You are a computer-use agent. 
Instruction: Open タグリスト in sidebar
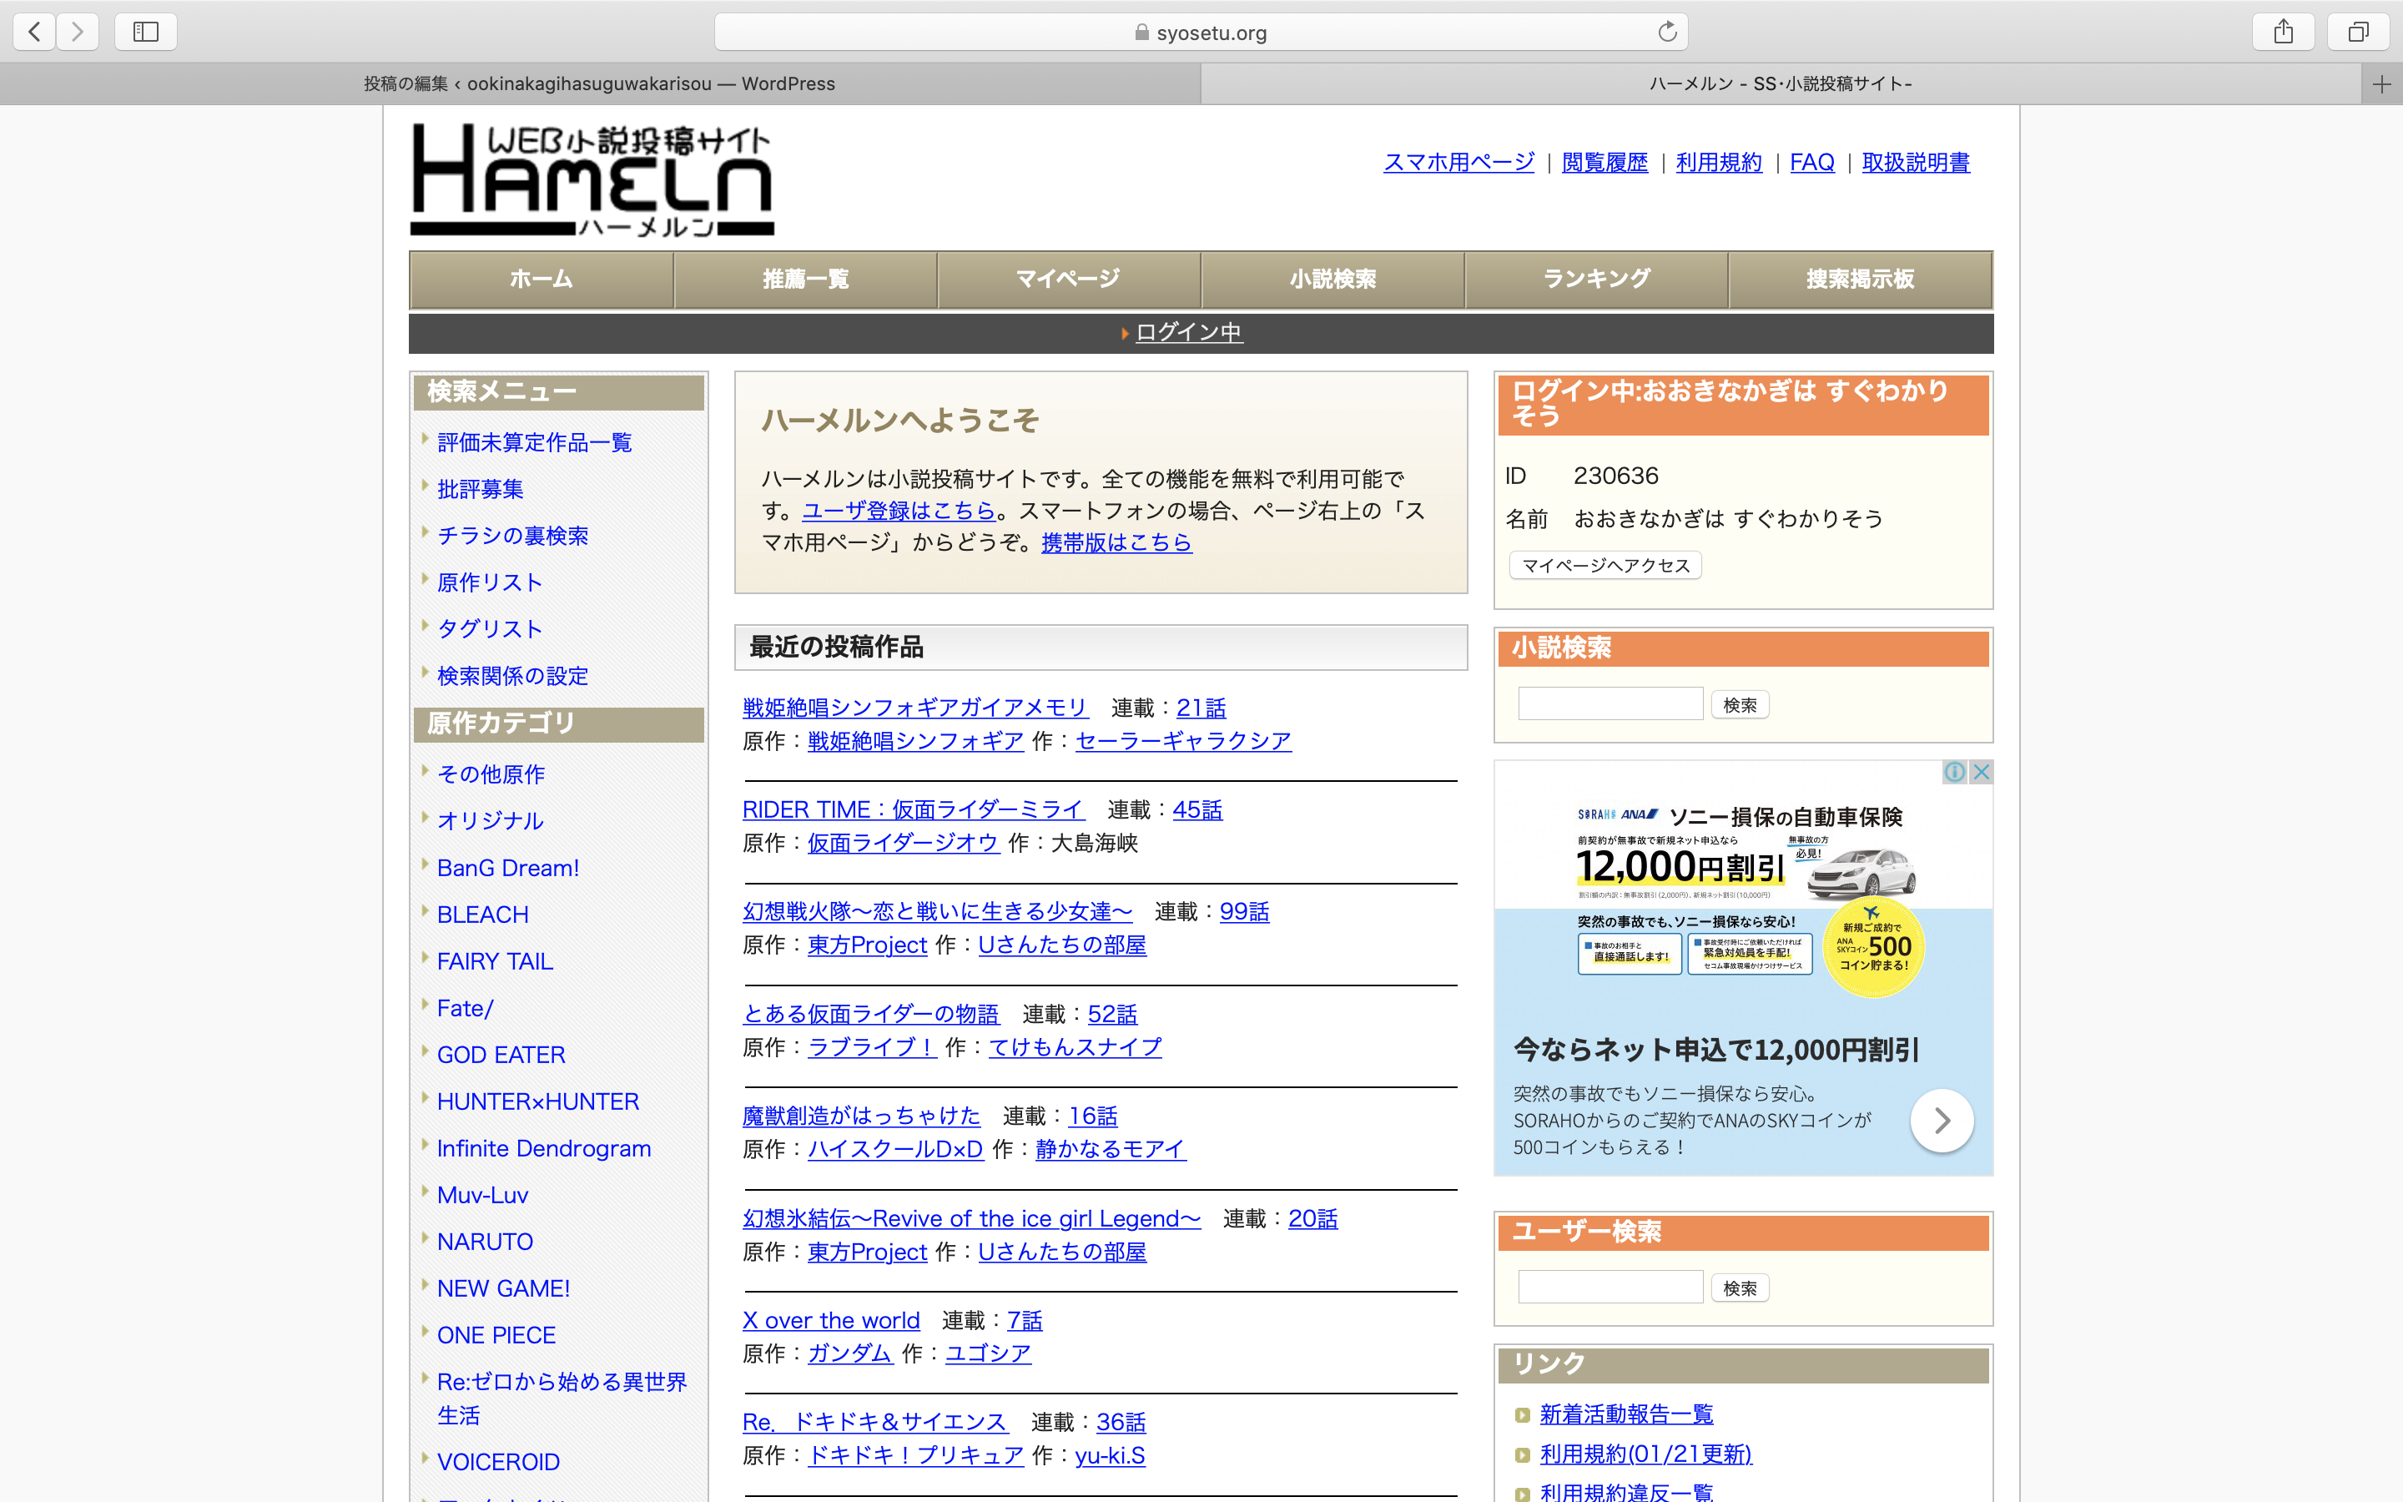click(x=490, y=630)
